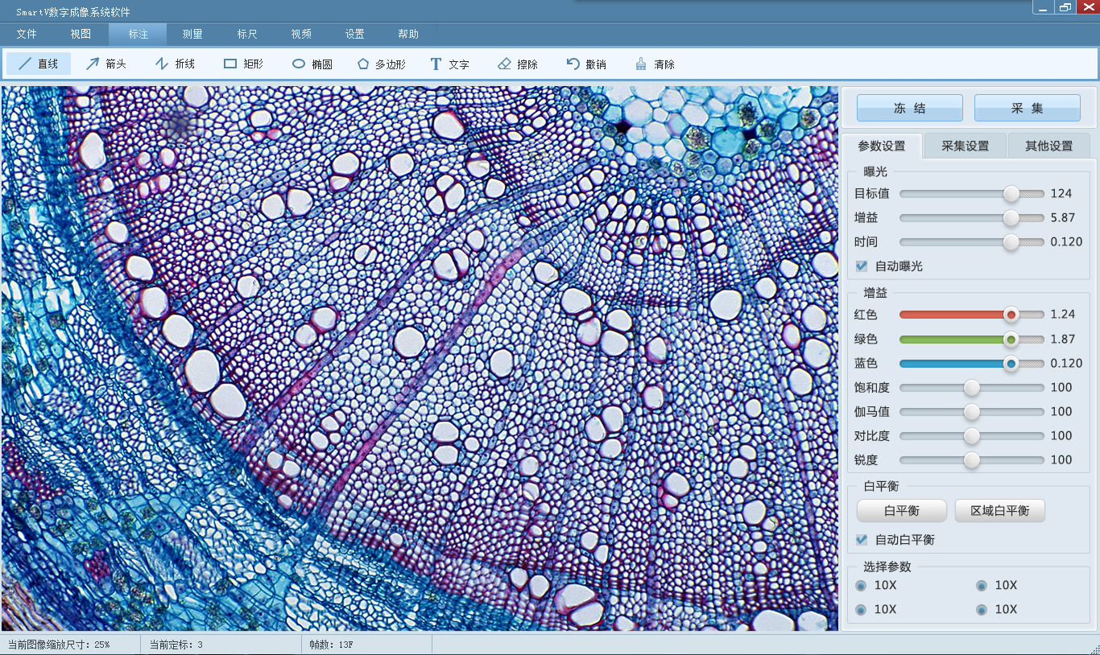The image size is (1100, 655).
Task: Activate the 文字 text tool
Action: 449,64
